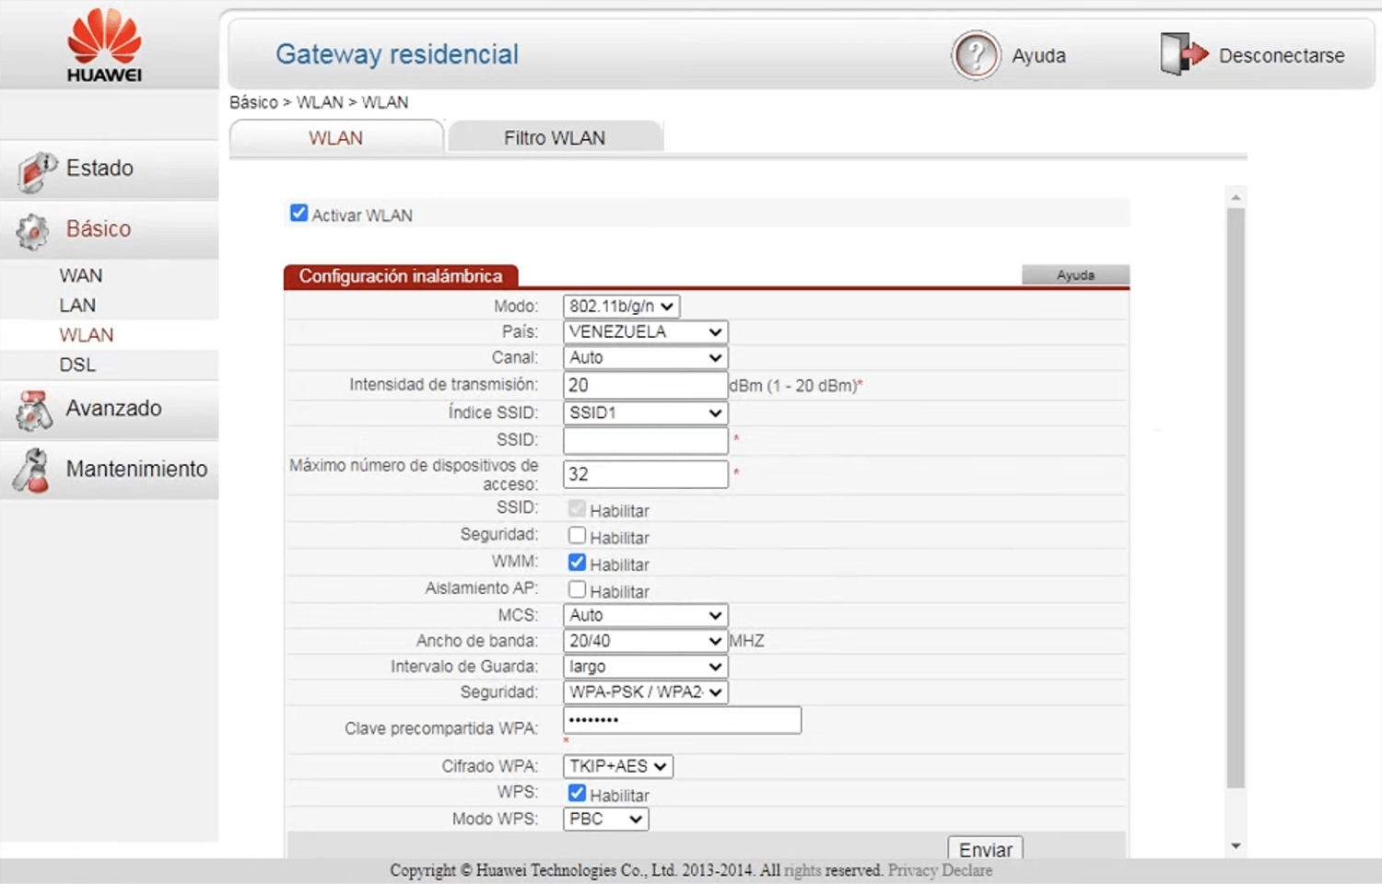Viewport: 1382px width, 884px height.
Task: Disable the WMM Habilitar checkbox
Action: pyautogui.click(x=577, y=563)
